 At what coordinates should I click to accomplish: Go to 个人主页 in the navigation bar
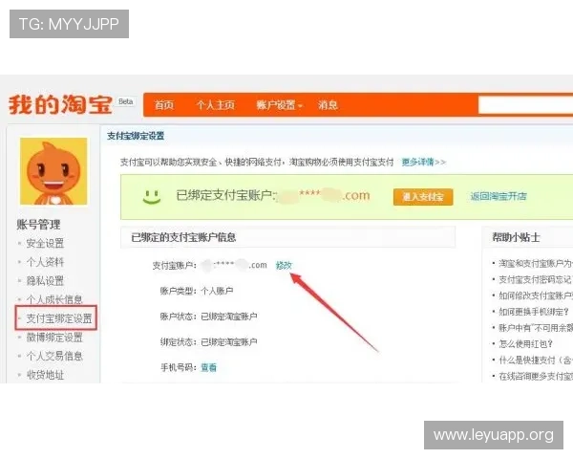click(x=215, y=105)
